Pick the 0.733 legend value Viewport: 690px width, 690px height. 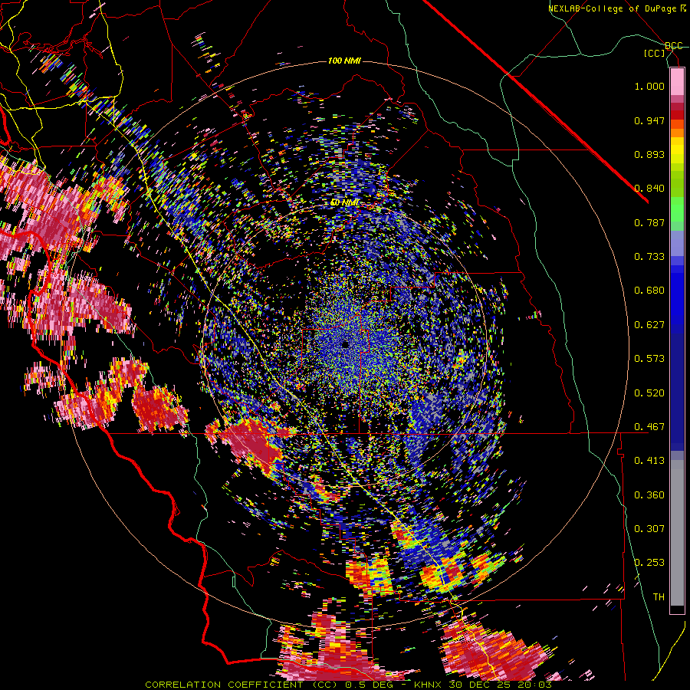pos(649,257)
